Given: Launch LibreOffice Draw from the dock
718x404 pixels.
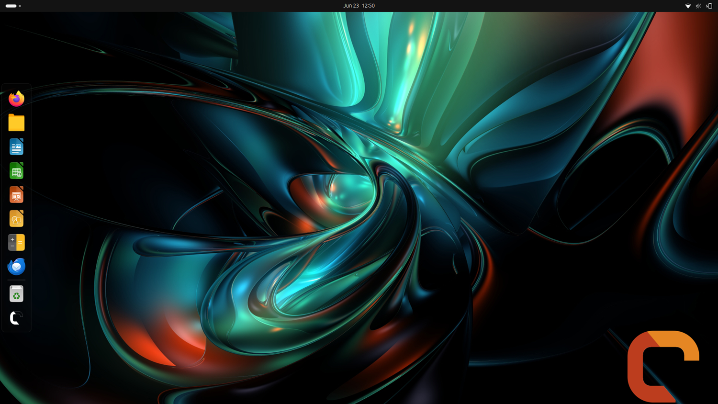Looking at the screenshot, I should [x=16, y=219].
